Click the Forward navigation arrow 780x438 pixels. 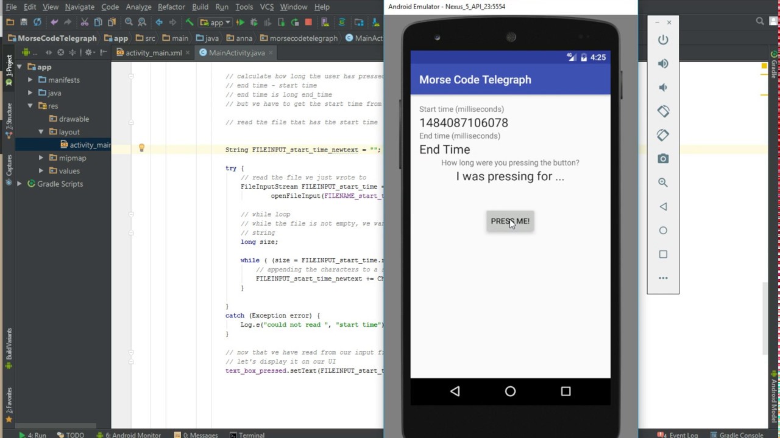pyautogui.click(x=172, y=22)
